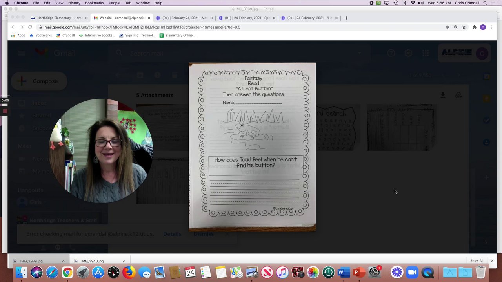Open a new Chrome tab
The image size is (502, 282).
point(346,18)
